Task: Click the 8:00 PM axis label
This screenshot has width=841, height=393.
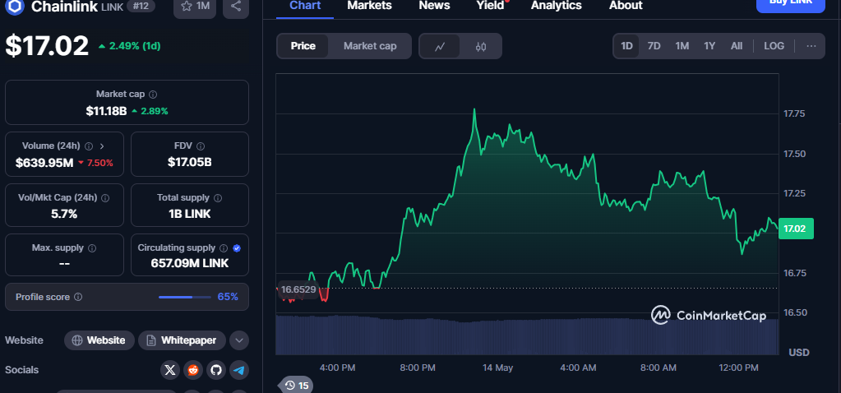Action: click(x=418, y=368)
